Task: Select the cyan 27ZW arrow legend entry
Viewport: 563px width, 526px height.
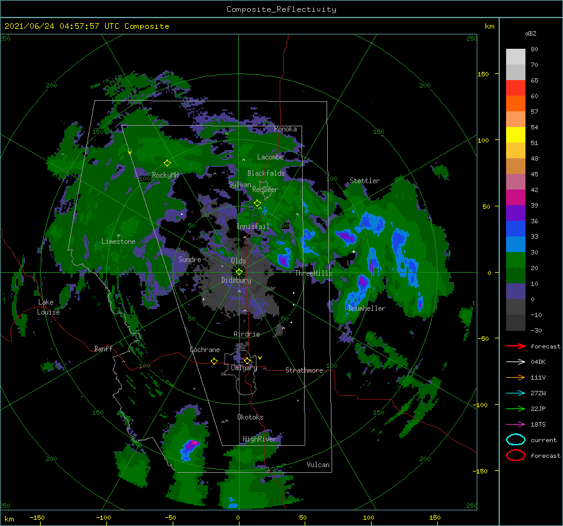Action: (515, 393)
